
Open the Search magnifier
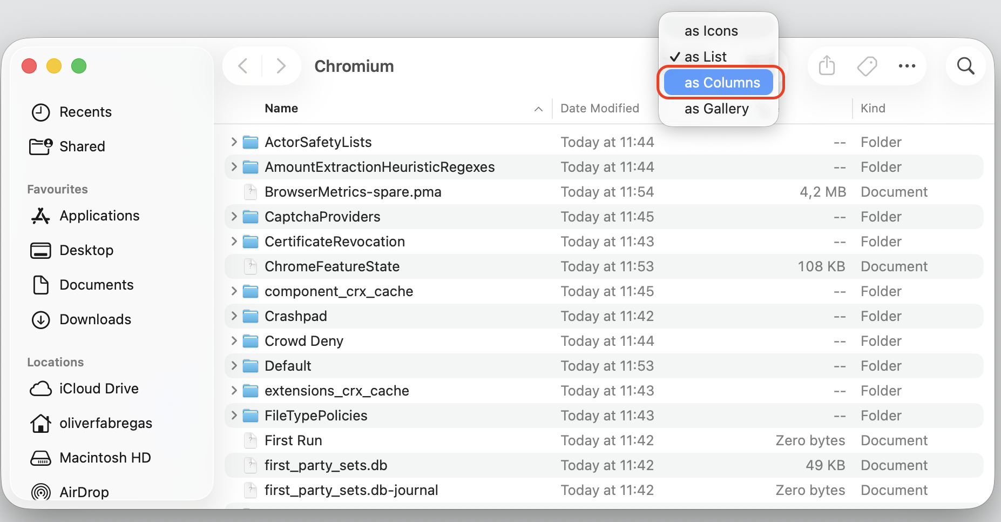click(965, 66)
